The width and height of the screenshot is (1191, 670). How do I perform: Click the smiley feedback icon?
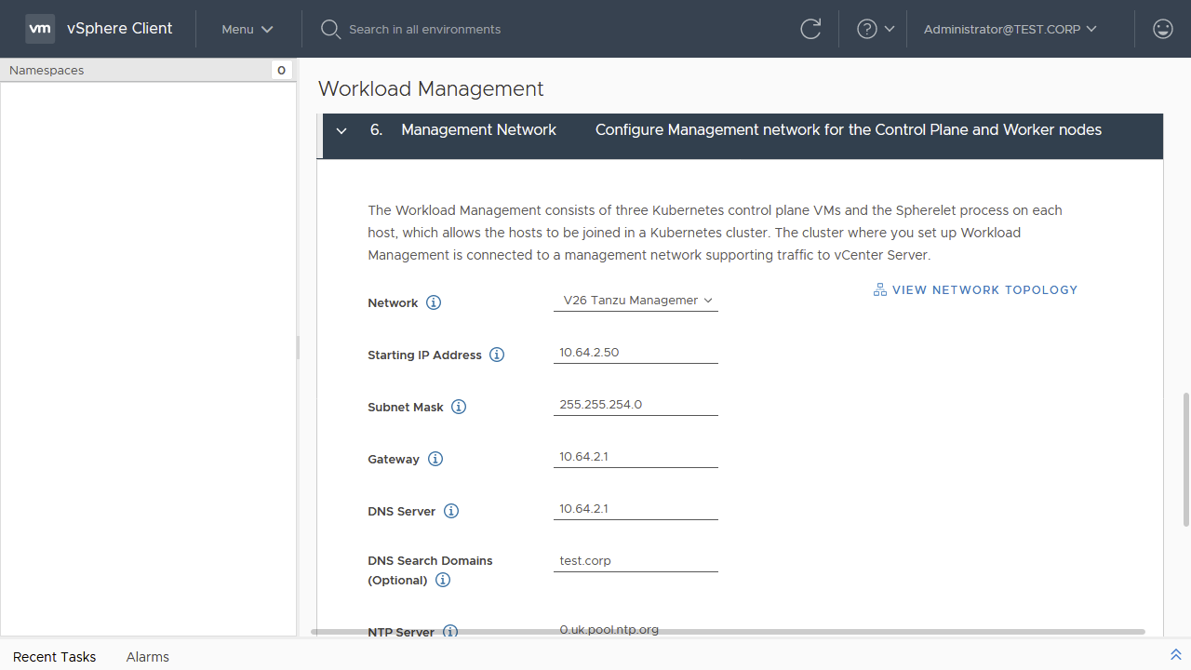point(1162,29)
